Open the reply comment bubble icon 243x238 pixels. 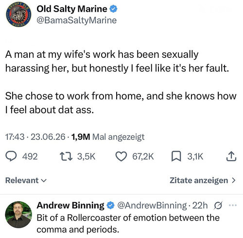11,156
